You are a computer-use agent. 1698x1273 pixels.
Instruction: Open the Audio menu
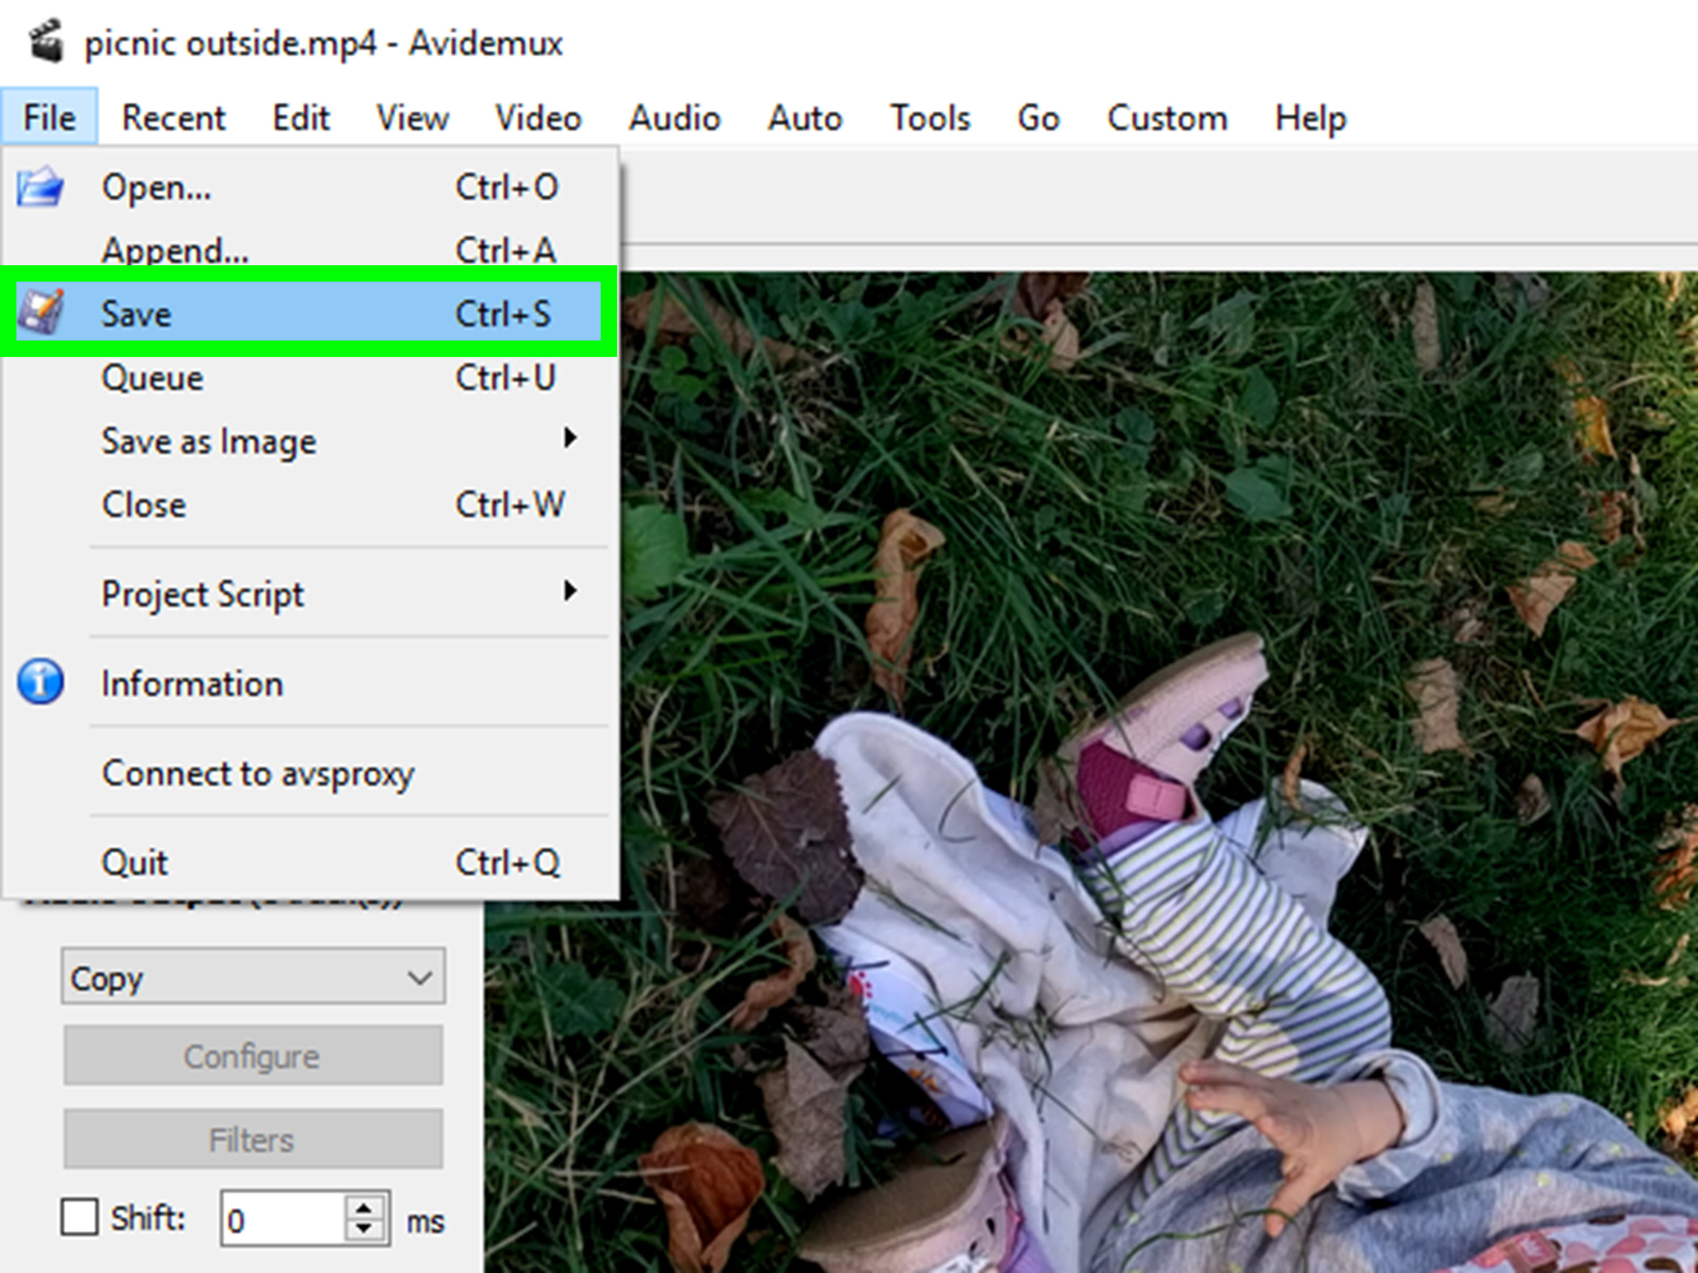click(x=675, y=117)
